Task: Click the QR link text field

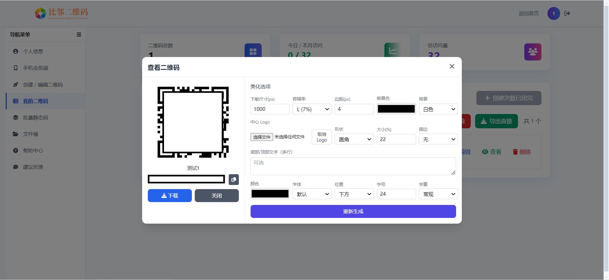Action: point(187,179)
